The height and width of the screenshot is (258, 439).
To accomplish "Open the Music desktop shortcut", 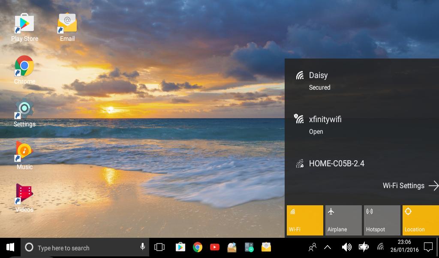I will tap(24, 155).
